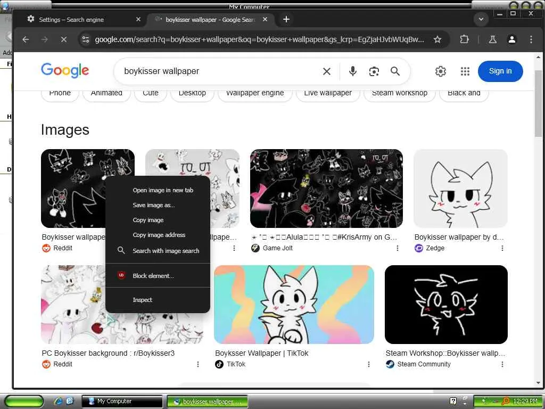Choose Copy image from context menu

148,220
